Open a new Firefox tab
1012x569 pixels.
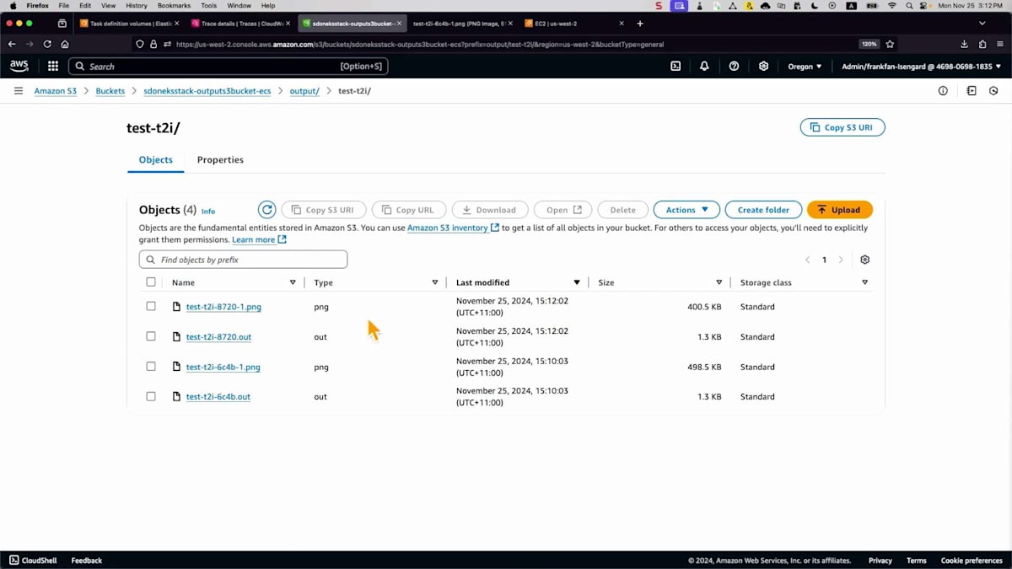[640, 24]
